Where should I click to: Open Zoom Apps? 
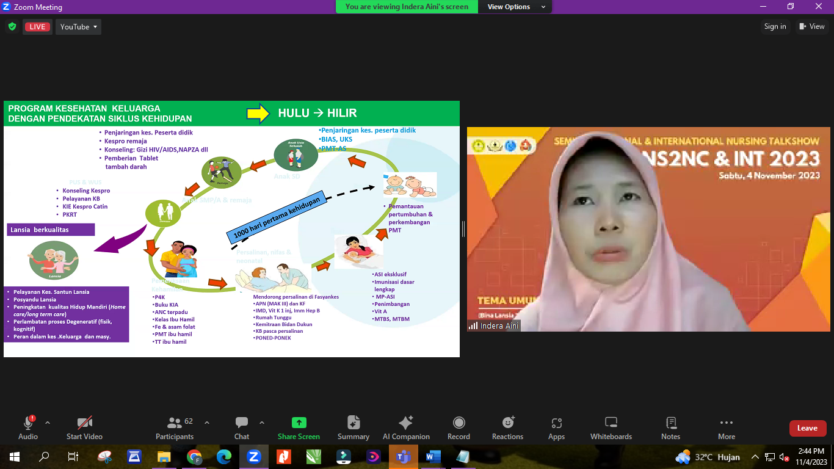[556, 427]
